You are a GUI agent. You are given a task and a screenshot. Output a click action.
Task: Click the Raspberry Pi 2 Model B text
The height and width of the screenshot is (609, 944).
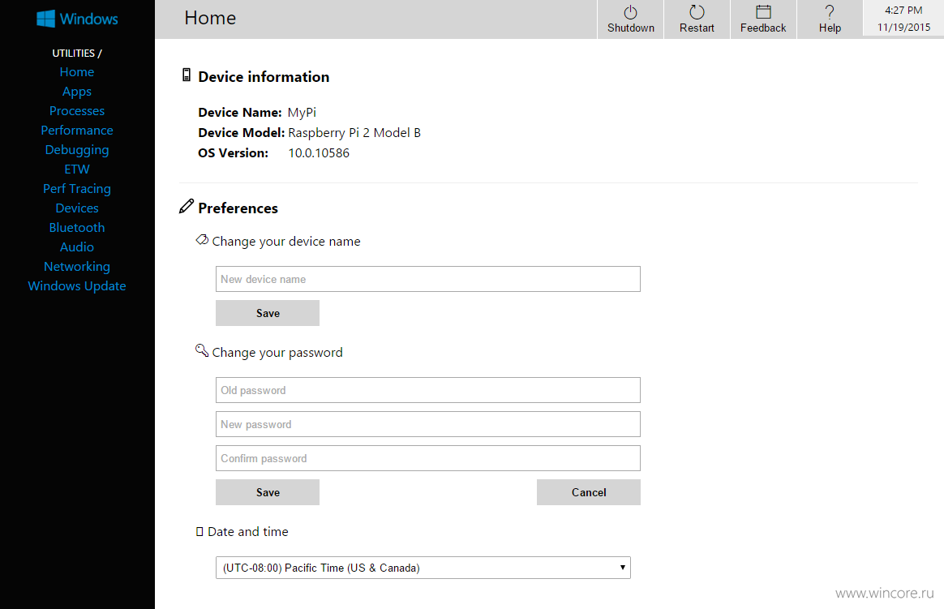[x=354, y=133]
